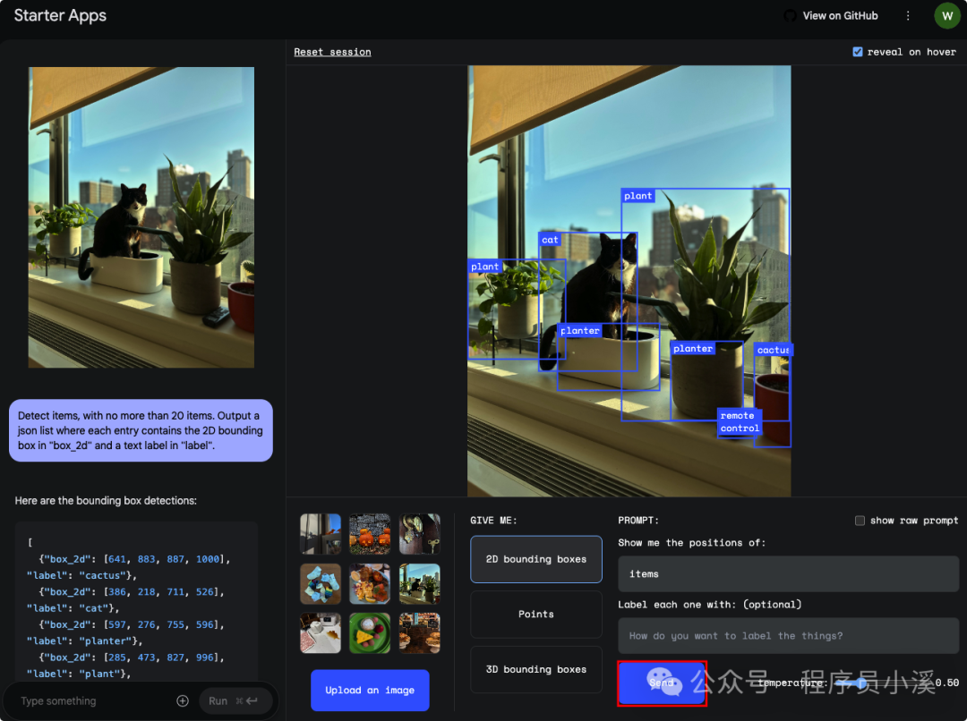Click the 0.50 temperature value

click(x=946, y=683)
